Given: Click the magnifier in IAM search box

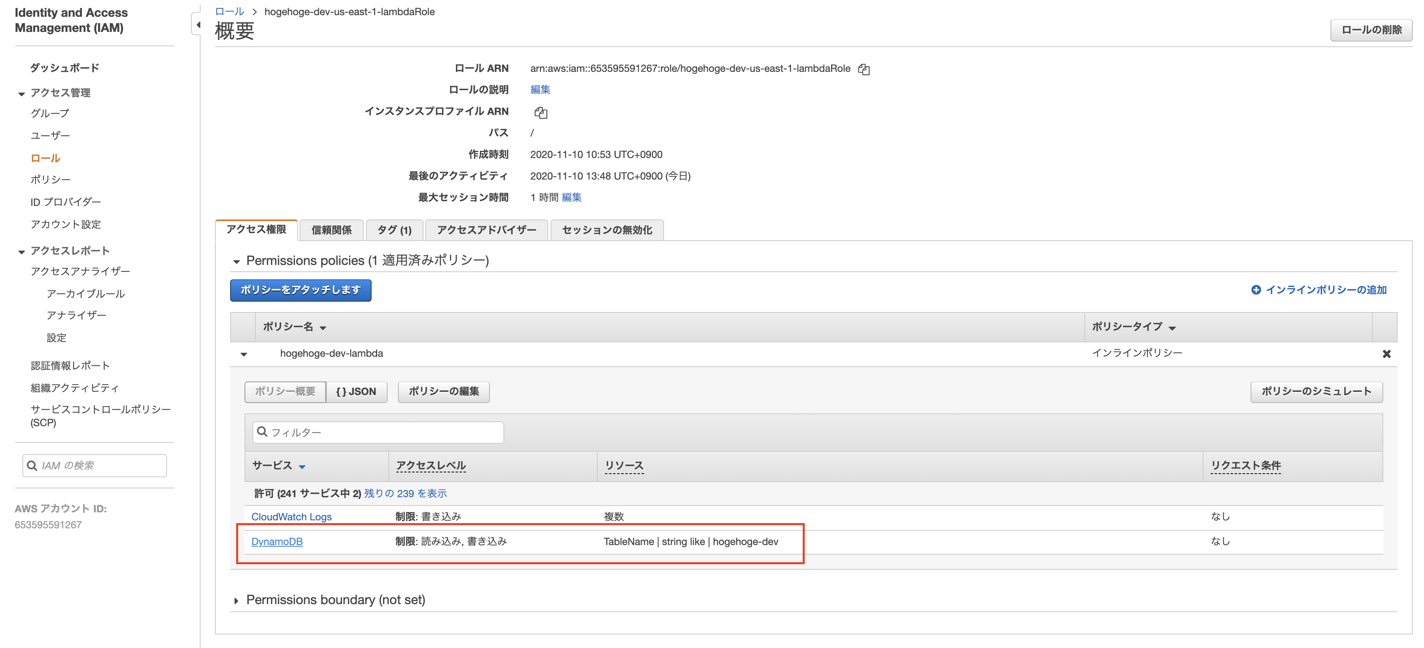Looking at the screenshot, I should point(32,465).
